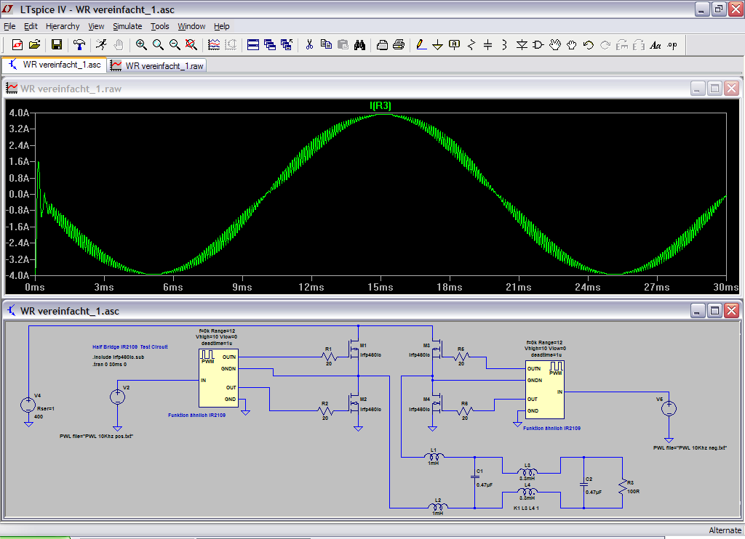
Task: Click the 'Half Bridge IR2109 Test Circuit' text
Action: click(130, 346)
